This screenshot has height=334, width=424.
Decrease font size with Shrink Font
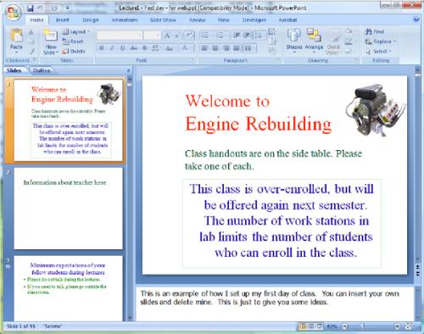click(x=177, y=36)
